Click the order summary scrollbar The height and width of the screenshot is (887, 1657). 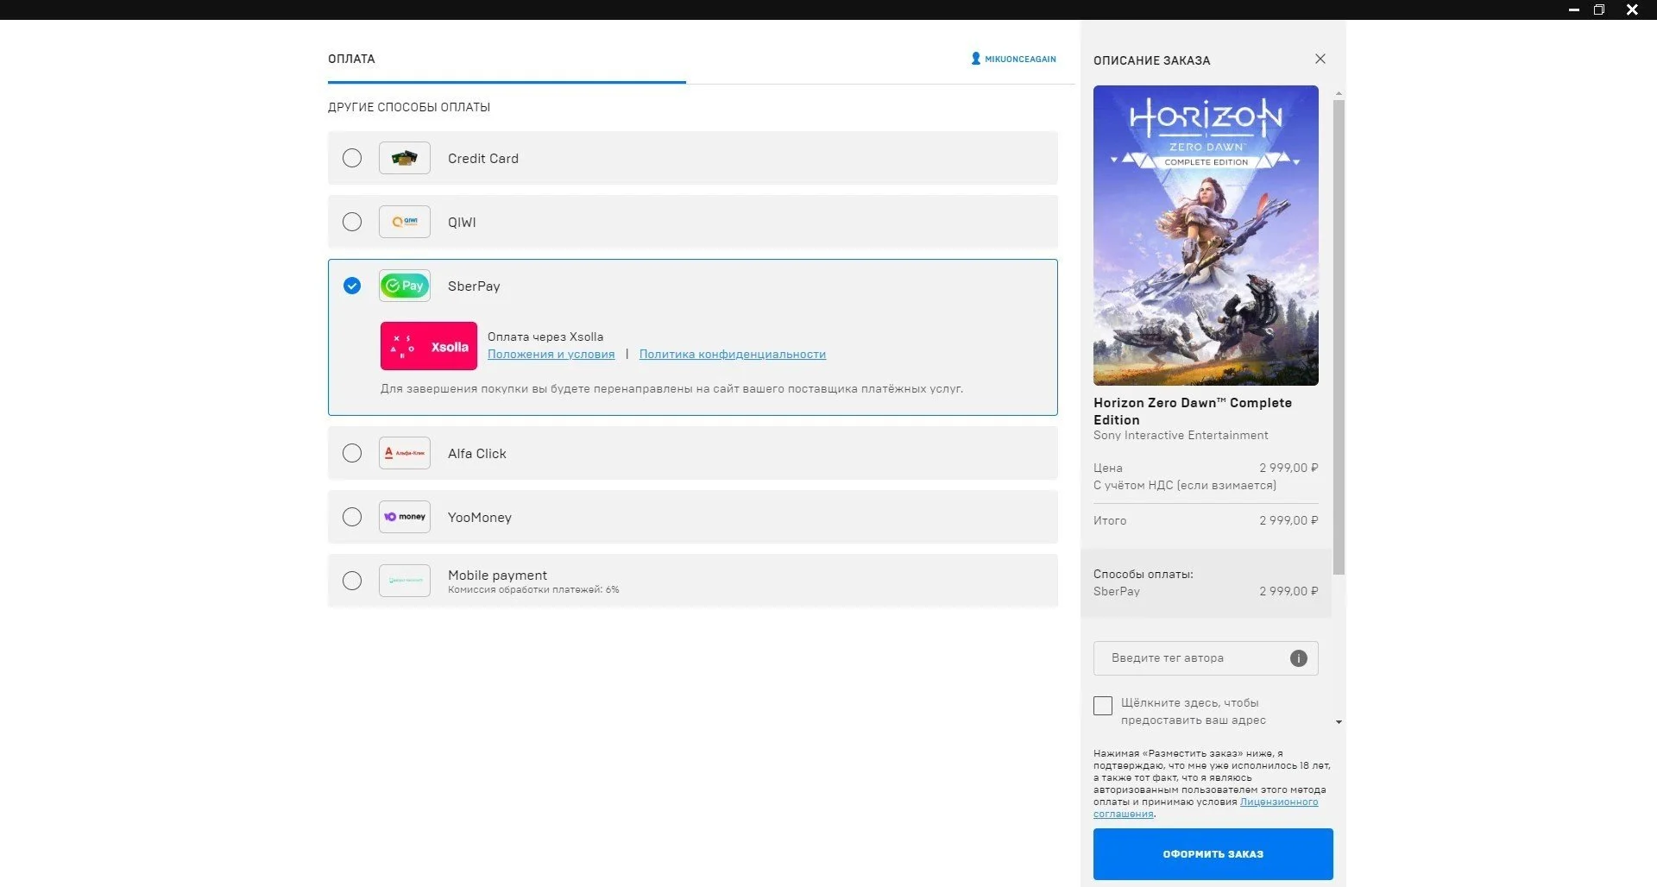pyautogui.click(x=1339, y=337)
